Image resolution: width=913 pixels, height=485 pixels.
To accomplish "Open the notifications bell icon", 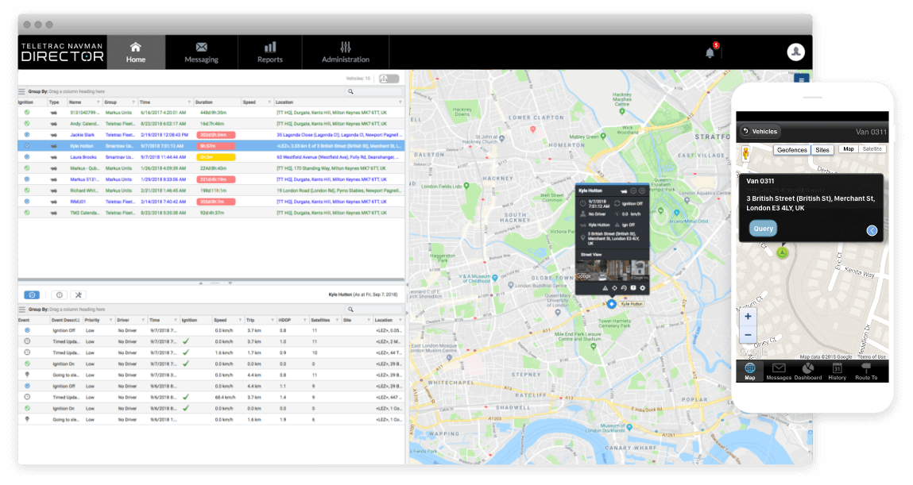I will click(x=710, y=53).
